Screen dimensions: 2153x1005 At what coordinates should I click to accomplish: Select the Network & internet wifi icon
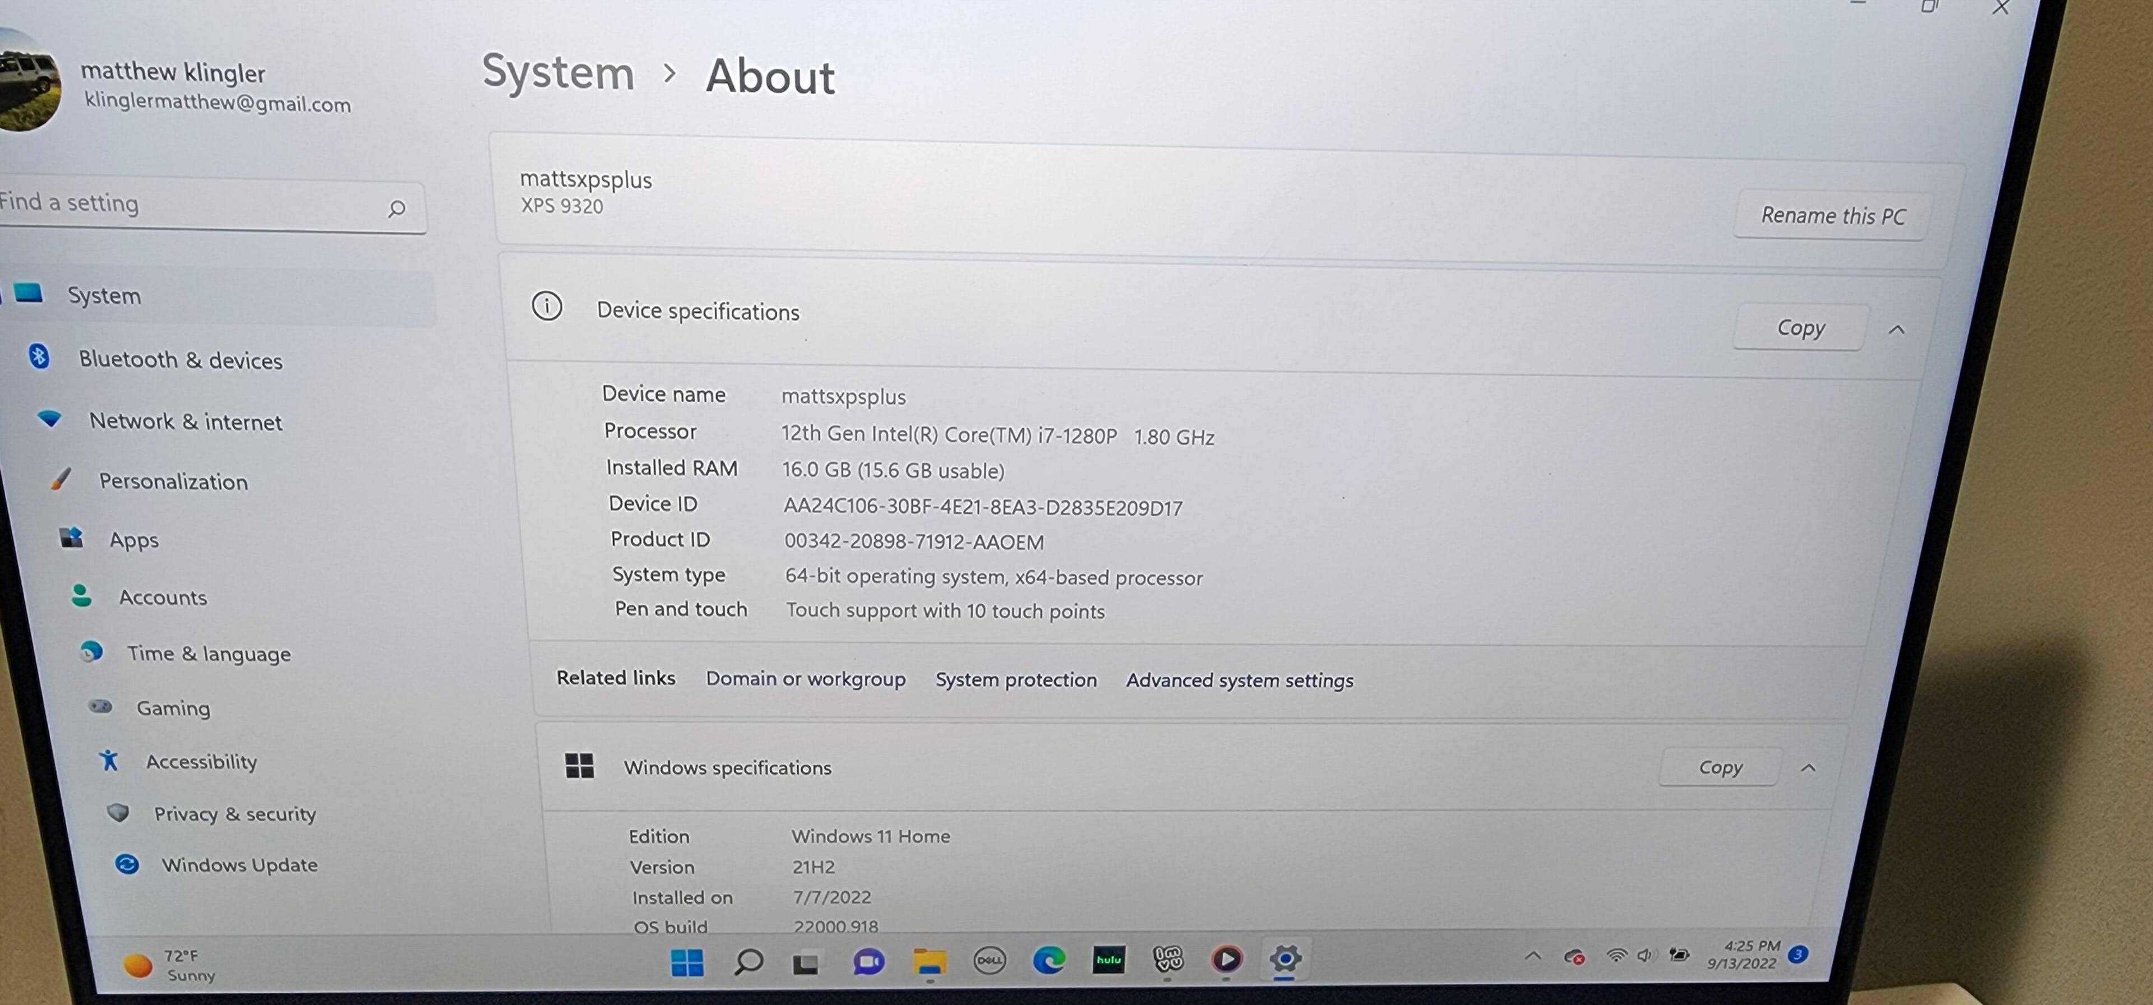point(50,419)
